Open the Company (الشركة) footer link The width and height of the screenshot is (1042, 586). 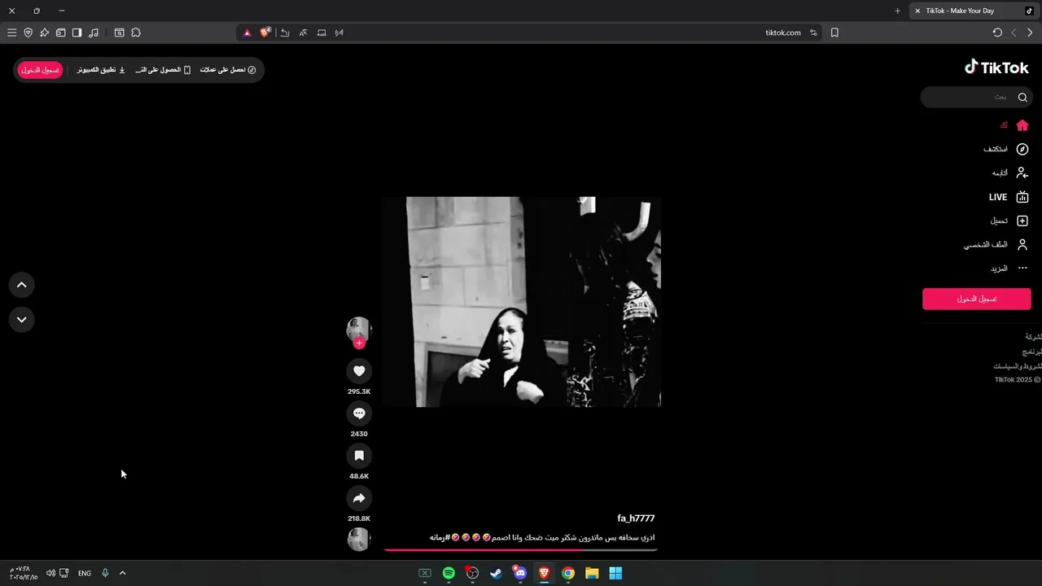(1033, 336)
